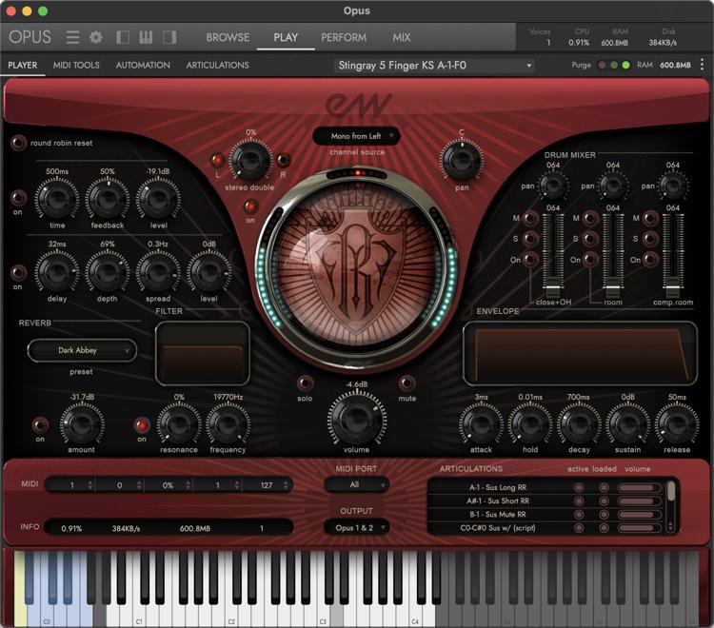This screenshot has height=628, width=714.
Task: Toggle the virtual keyboard icon
Action: coord(146,38)
